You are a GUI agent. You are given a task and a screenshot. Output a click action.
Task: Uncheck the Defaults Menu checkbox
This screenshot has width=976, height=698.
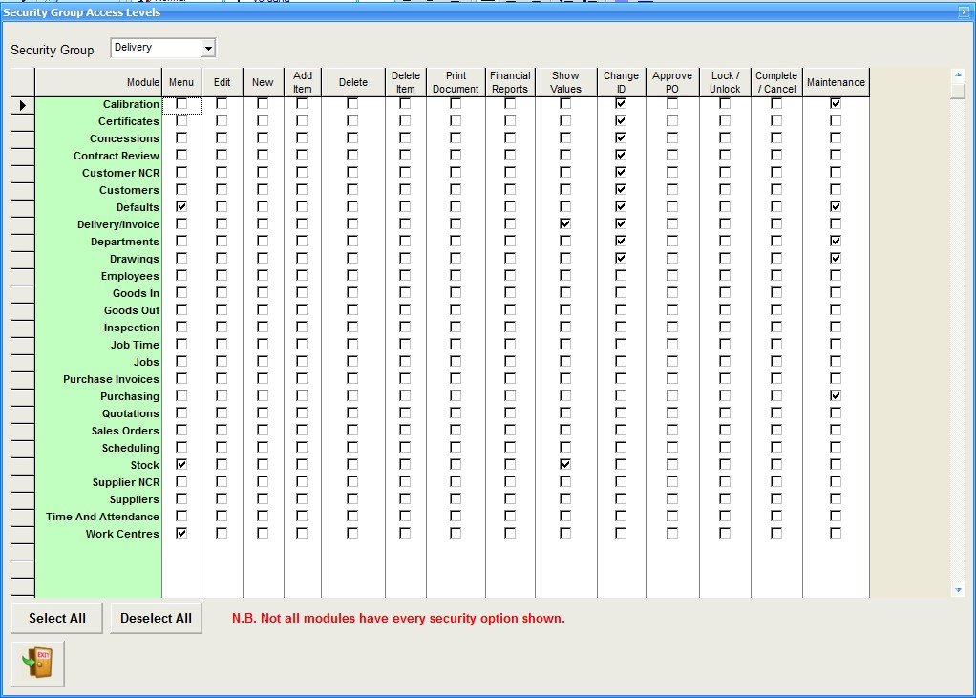pyautogui.click(x=181, y=207)
